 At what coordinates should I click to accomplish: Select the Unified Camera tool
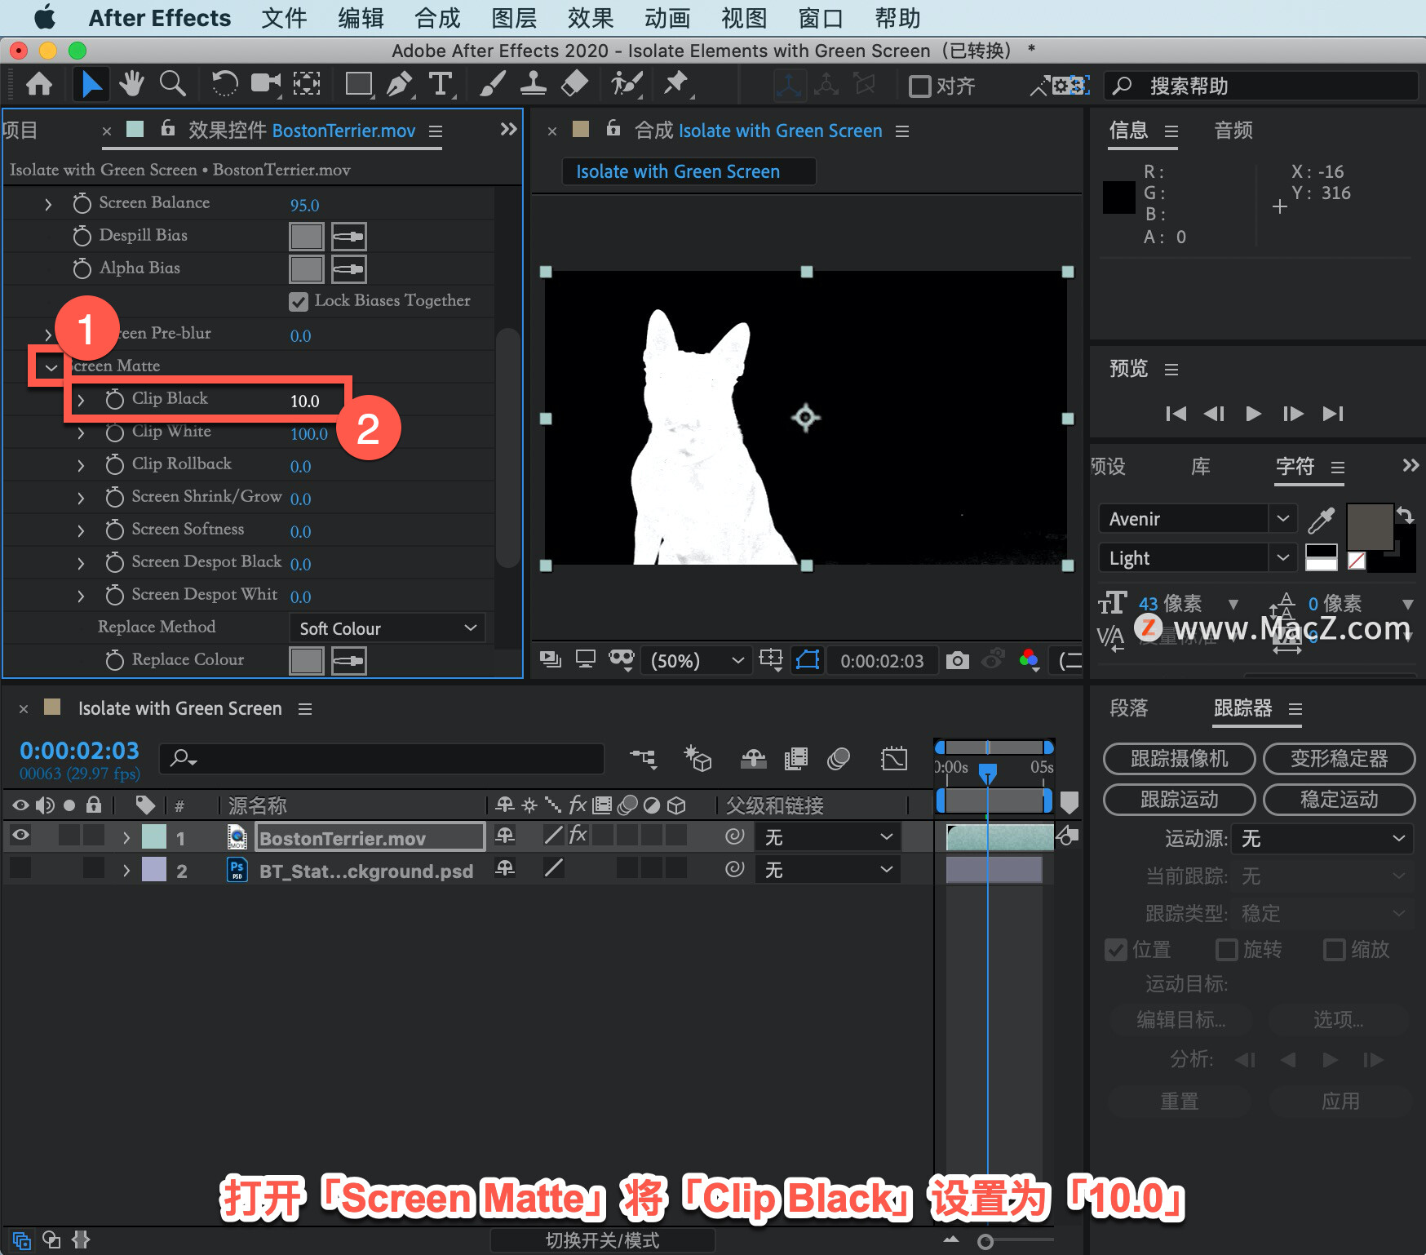click(x=265, y=84)
